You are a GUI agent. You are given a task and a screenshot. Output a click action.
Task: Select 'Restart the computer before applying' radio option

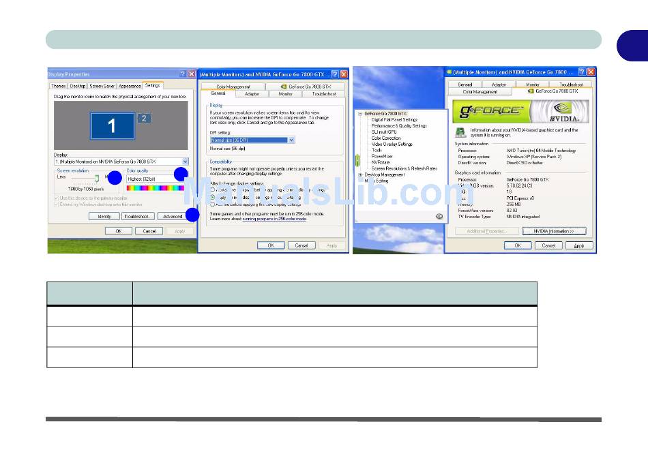(212, 190)
